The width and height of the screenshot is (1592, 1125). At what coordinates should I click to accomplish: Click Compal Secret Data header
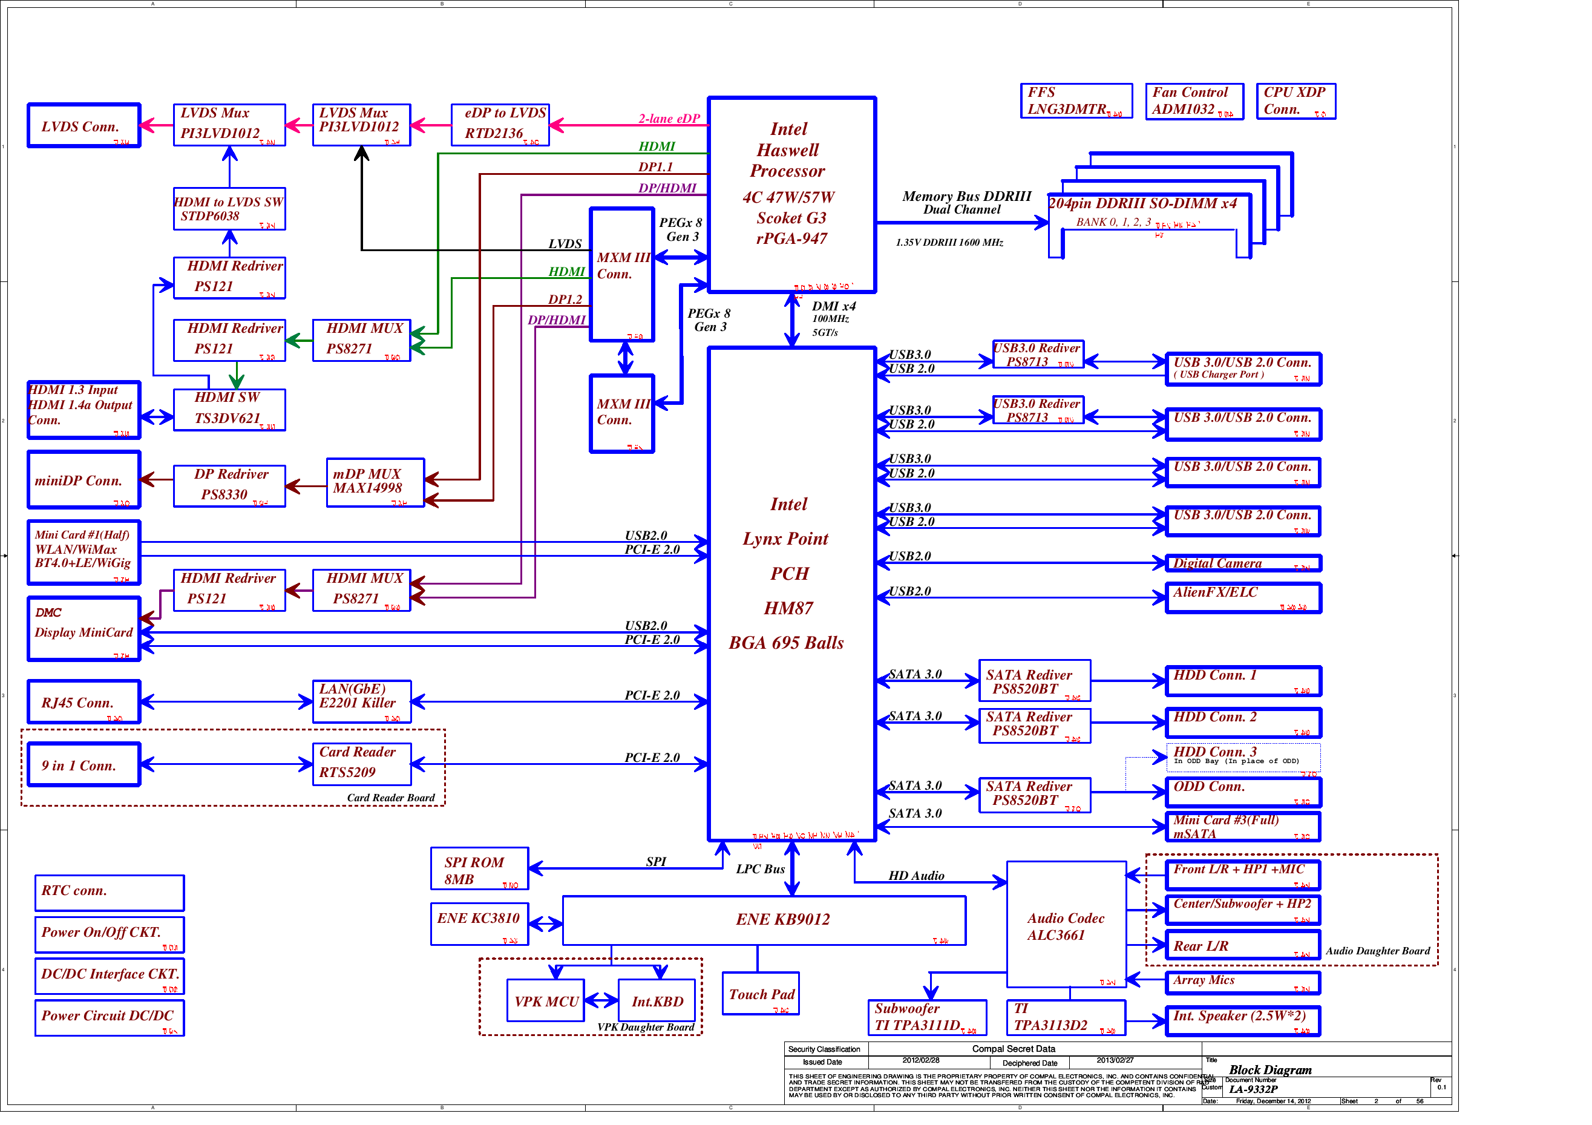(1014, 1049)
